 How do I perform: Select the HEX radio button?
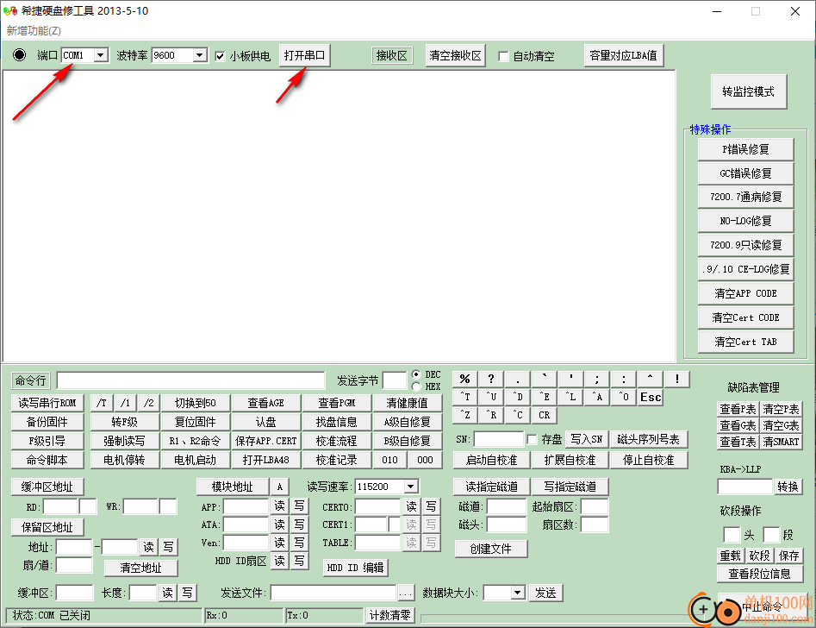click(x=416, y=386)
